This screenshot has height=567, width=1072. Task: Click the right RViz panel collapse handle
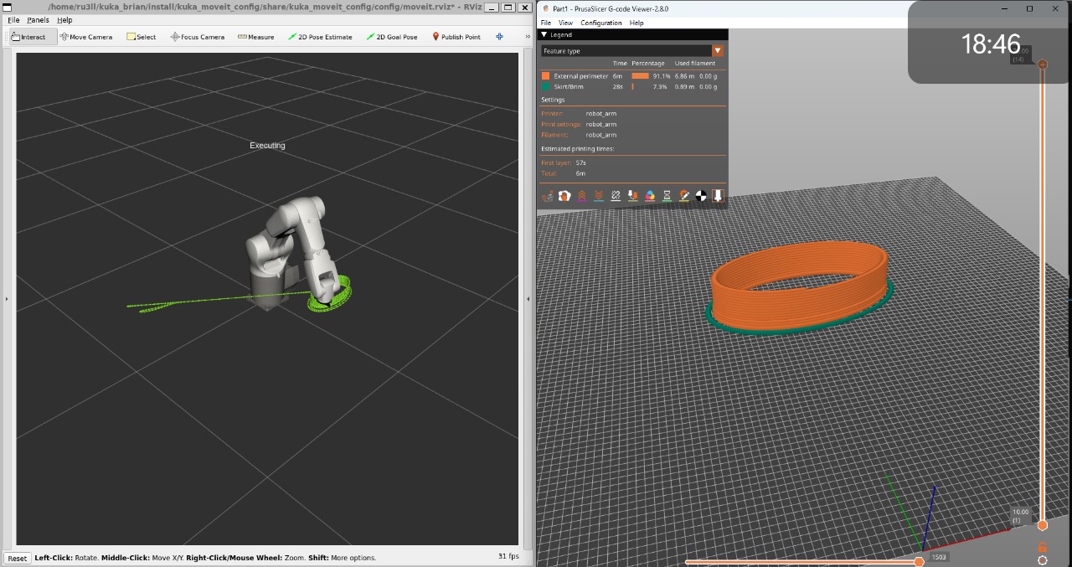pos(528,298)
